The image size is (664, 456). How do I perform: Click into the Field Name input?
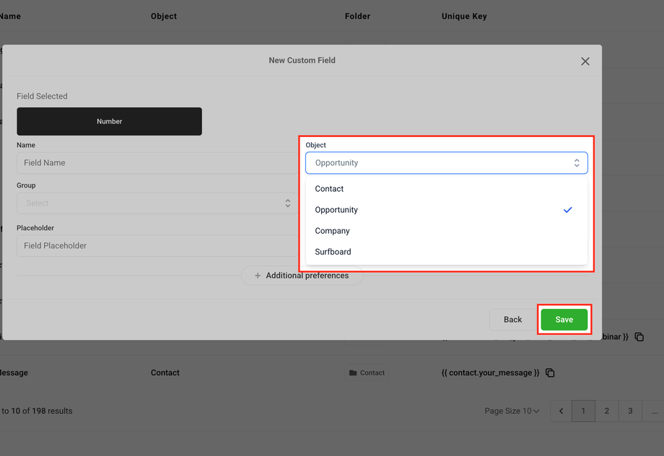point(155,163)
